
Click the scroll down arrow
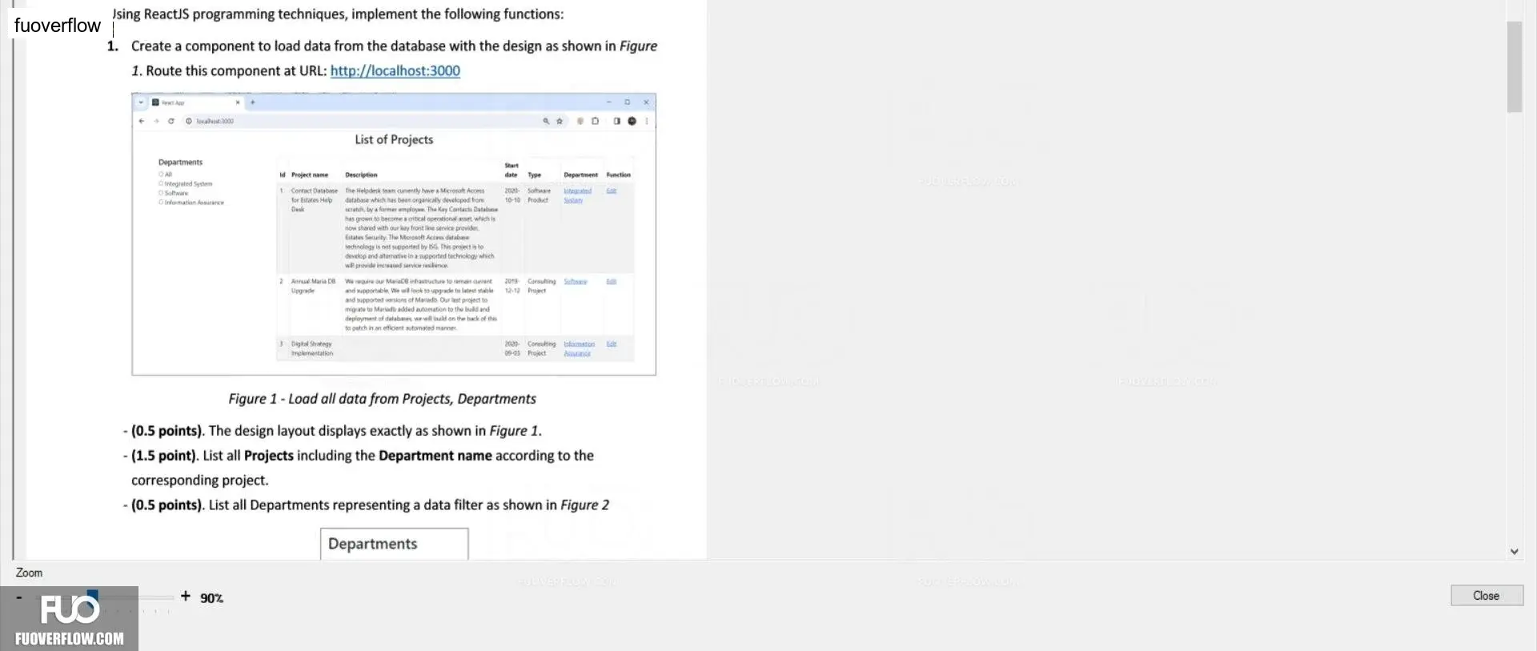1514,552
